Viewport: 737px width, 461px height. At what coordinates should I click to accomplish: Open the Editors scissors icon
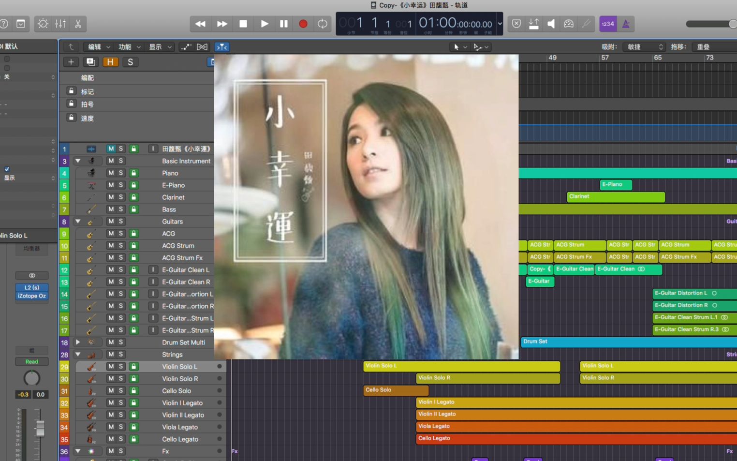(78, 24)
